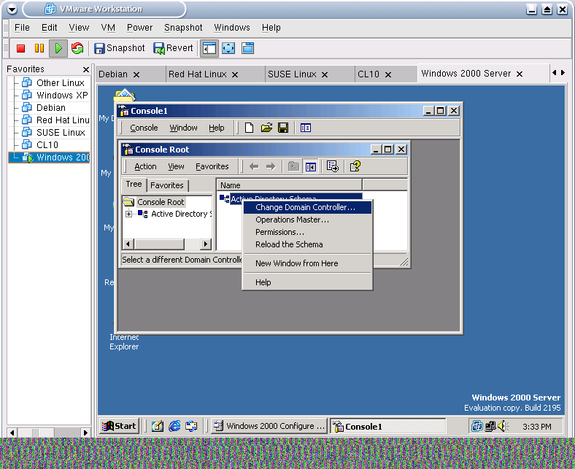The width and height of the screenshot is (575, 469).
Task: Click the Windows Start button
Action: tap(120, 427)
